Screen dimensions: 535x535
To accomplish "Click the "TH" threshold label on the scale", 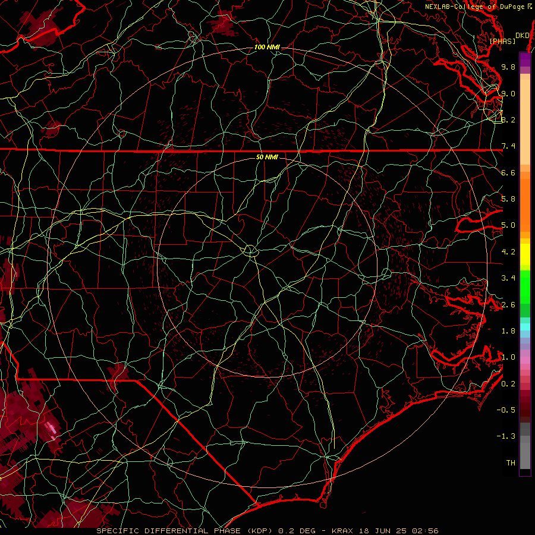I will click(x=511, y=463).
